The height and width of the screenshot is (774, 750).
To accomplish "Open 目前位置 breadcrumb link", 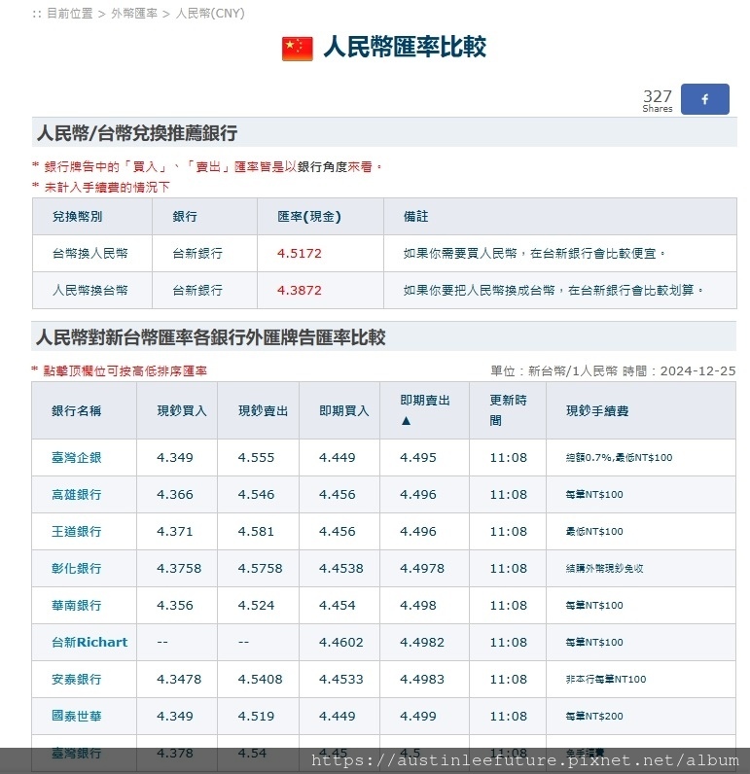I will (x=70, y=14).
